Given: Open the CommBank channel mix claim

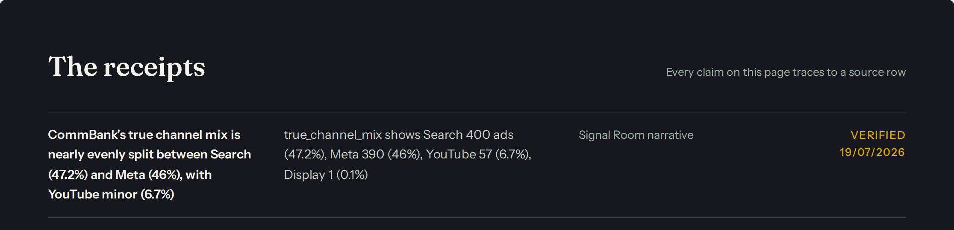Looking at the screenshot, I should [150, 164].
